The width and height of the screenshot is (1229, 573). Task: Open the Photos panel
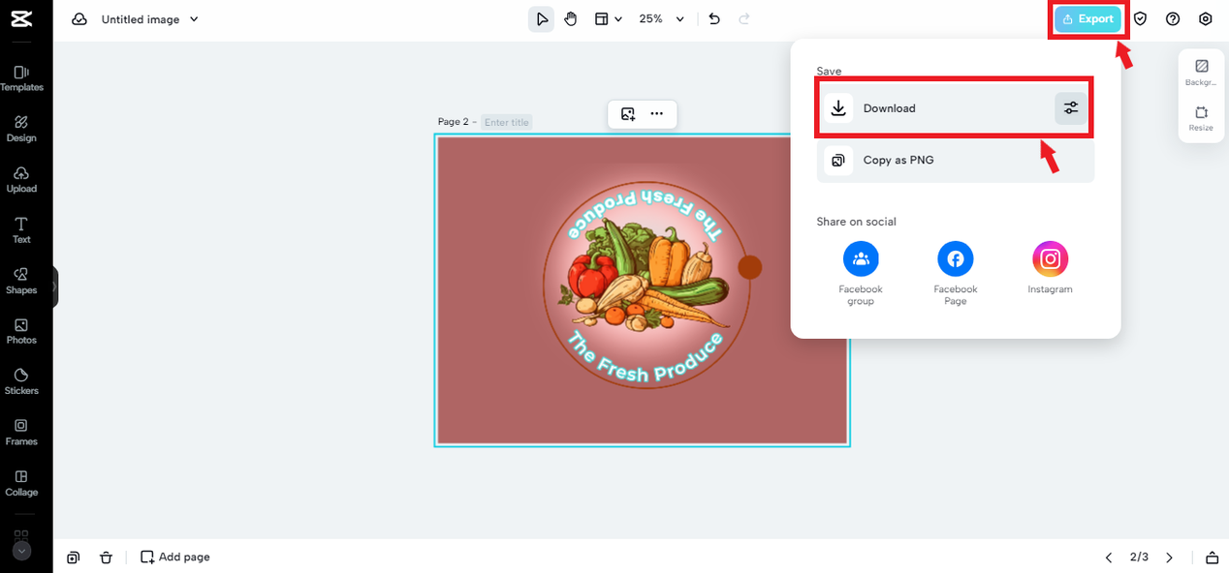click(x=21, y=331)
